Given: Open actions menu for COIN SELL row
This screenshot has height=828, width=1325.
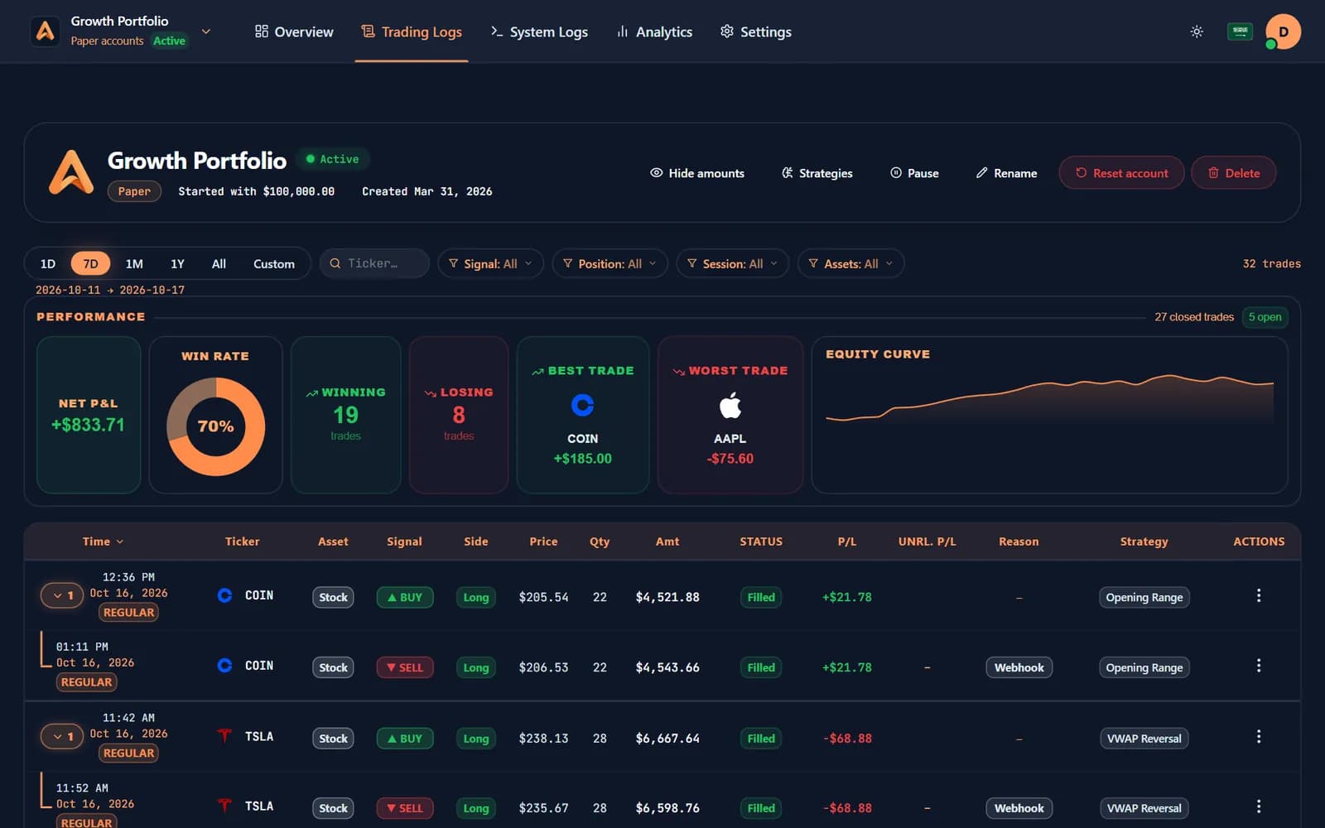Looking at the screenshot, I should coord(1259,666).
